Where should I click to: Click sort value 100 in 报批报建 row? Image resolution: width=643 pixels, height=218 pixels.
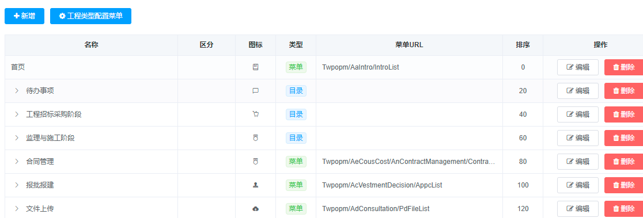coord(523,185)
